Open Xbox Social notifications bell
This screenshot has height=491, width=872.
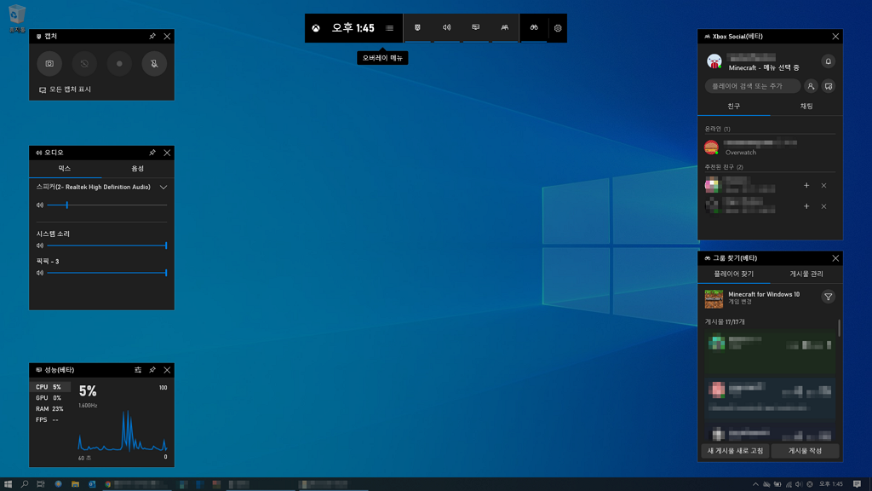coord(828,61)
